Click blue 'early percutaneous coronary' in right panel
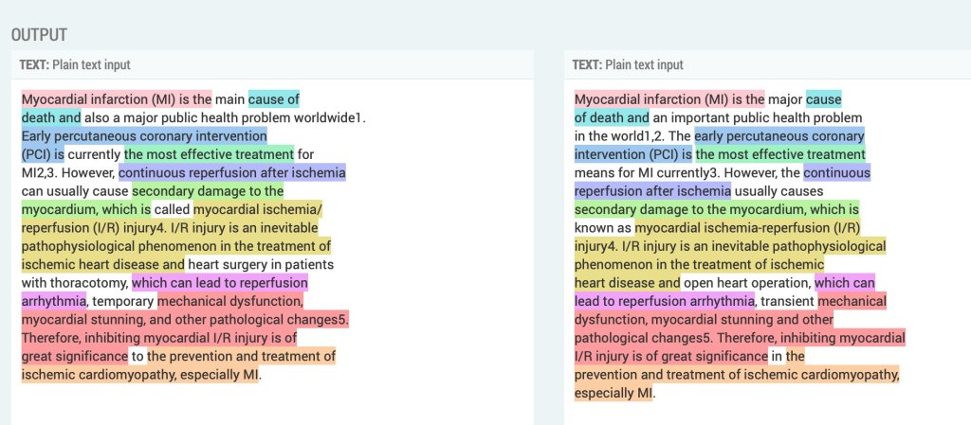The width and height of the screenshot is (971, 425). coord(779,136)
